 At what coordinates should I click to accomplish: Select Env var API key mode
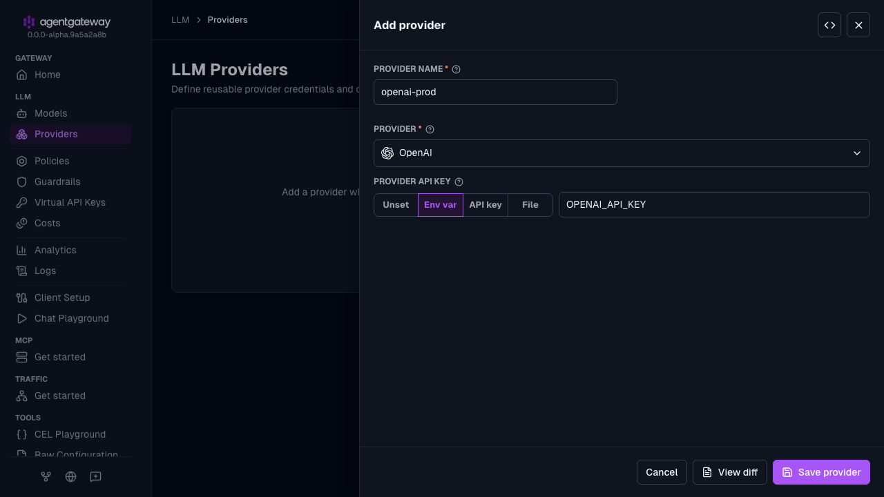441,205
